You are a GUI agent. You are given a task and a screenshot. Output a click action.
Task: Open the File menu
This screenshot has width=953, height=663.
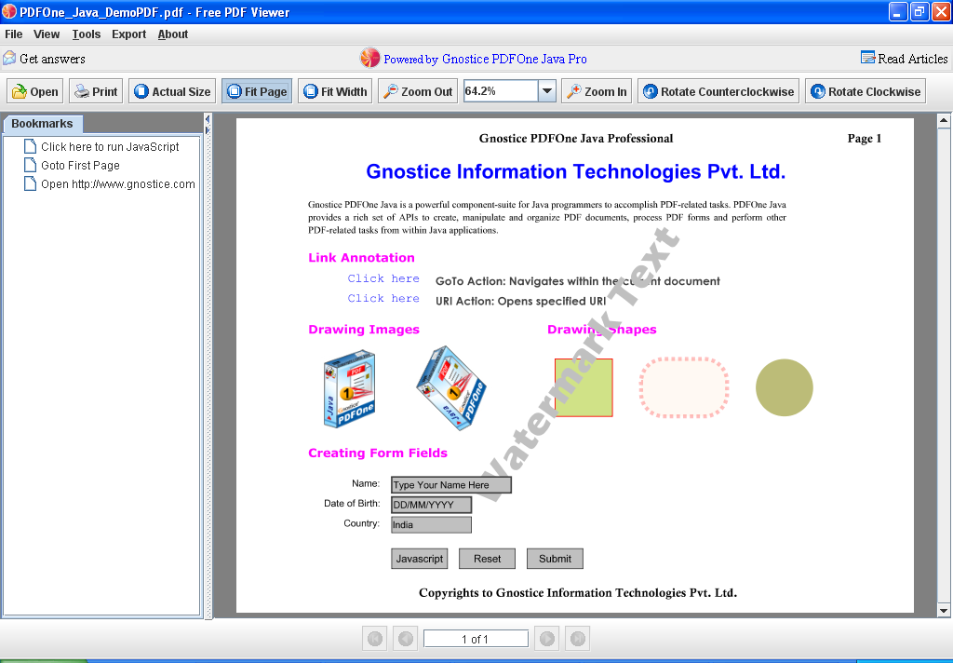click(x=13, y=34)
